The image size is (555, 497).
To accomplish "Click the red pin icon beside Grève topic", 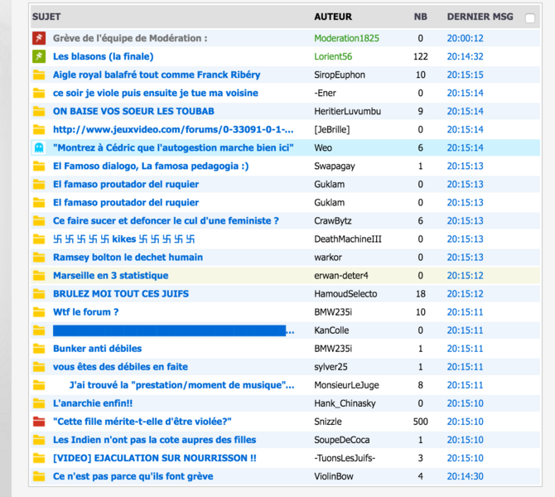I will click(x=38, y=38).
